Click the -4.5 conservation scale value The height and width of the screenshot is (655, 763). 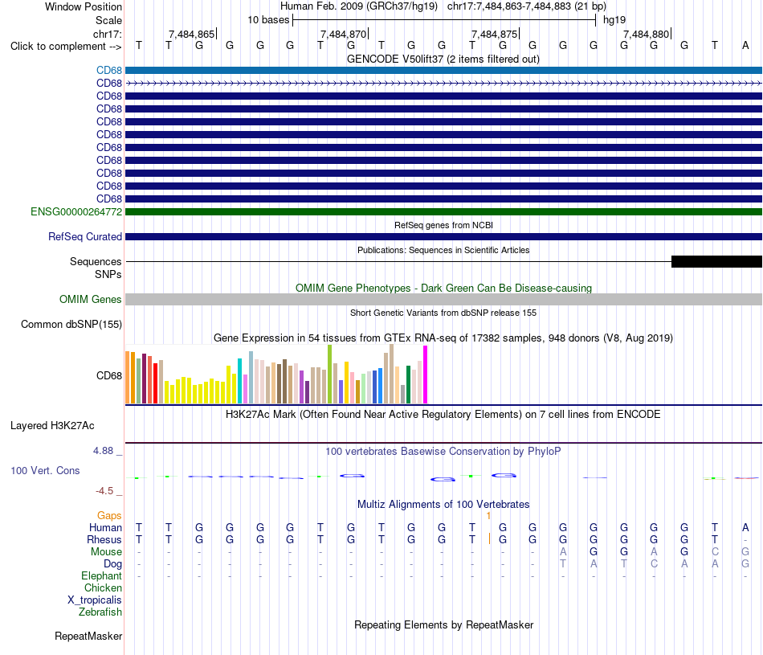(104, 491)
